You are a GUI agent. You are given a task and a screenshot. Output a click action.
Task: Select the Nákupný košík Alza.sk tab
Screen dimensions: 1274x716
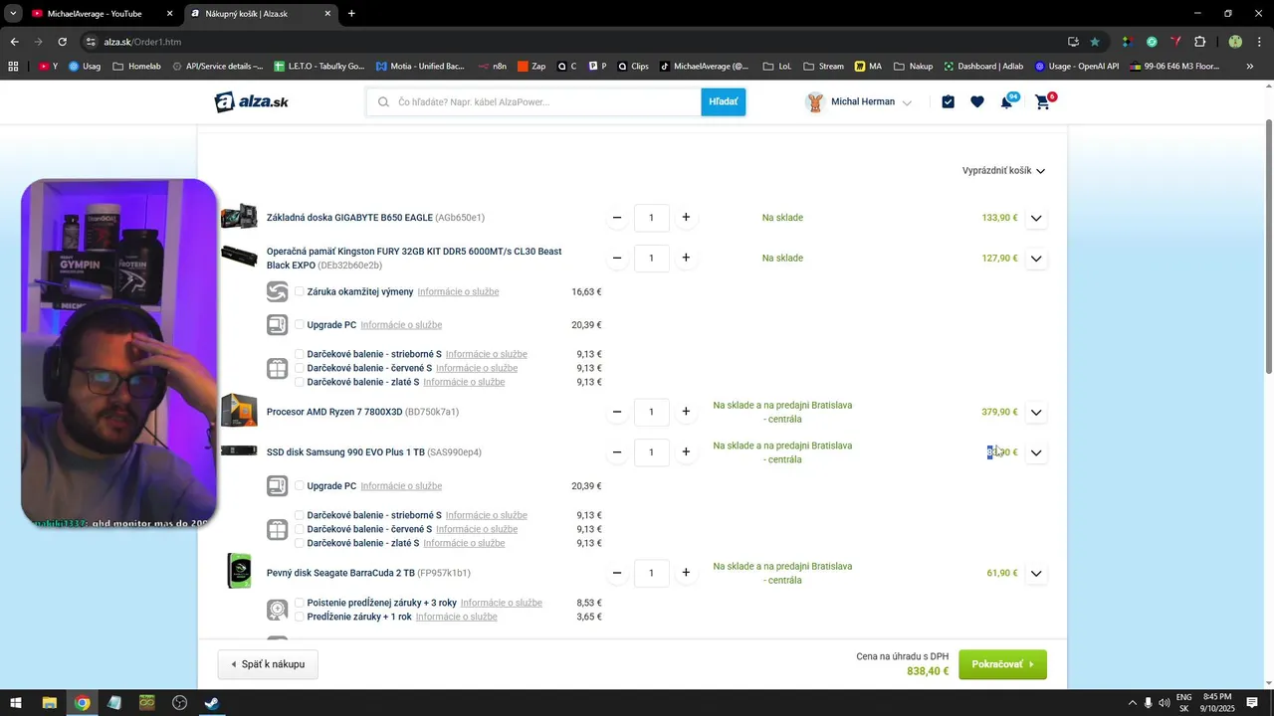261,14
